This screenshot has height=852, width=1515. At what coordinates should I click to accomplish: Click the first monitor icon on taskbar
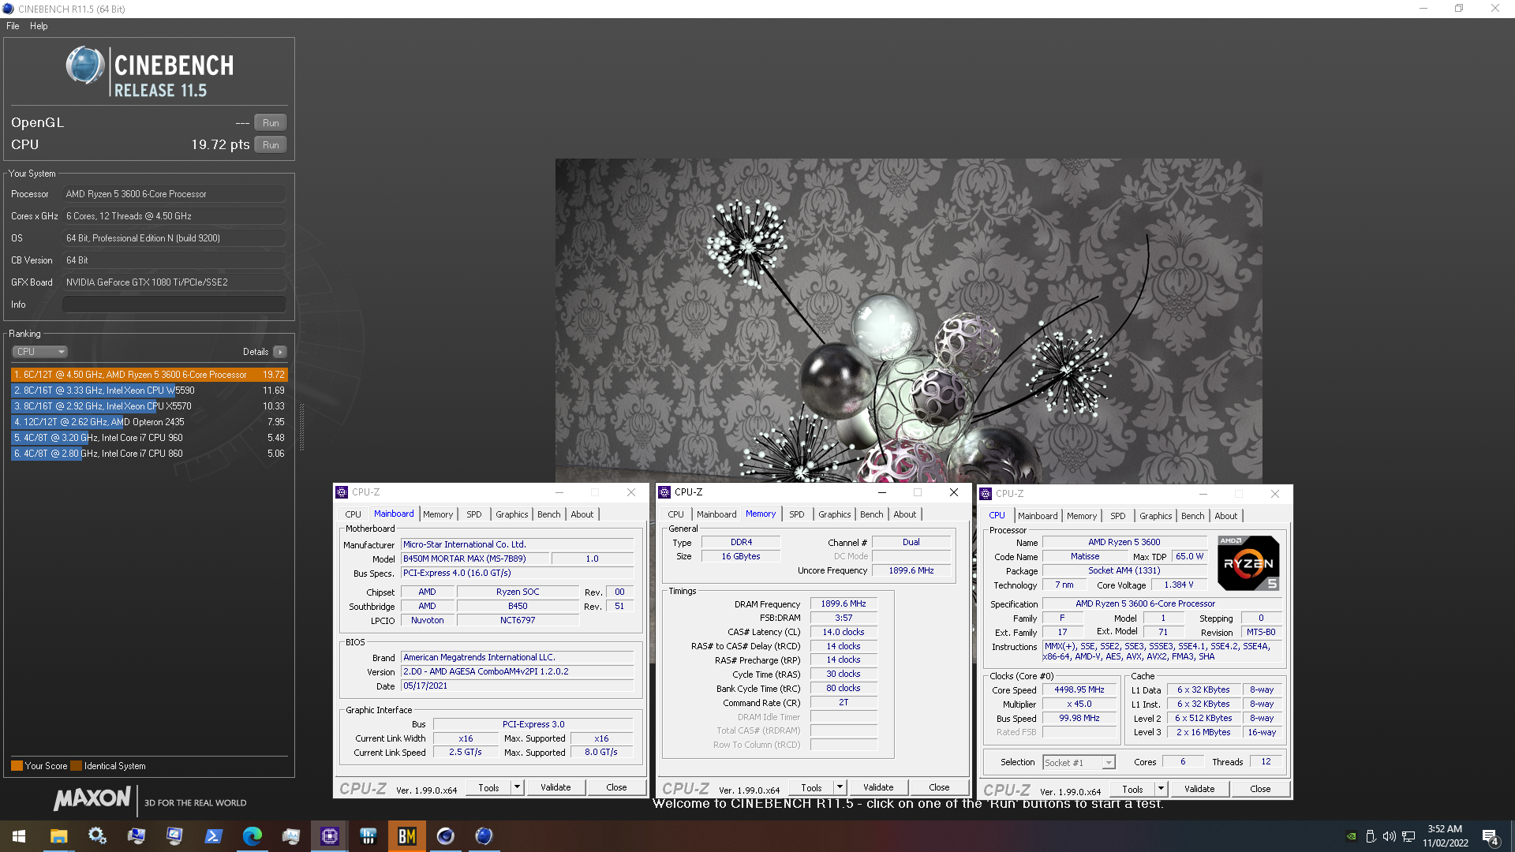(136, 836)
